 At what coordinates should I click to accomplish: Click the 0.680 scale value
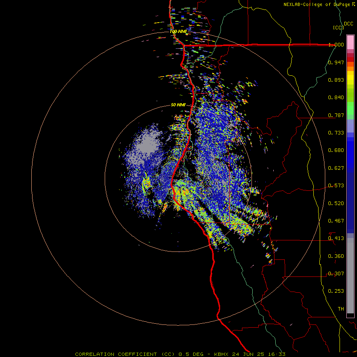336,150
